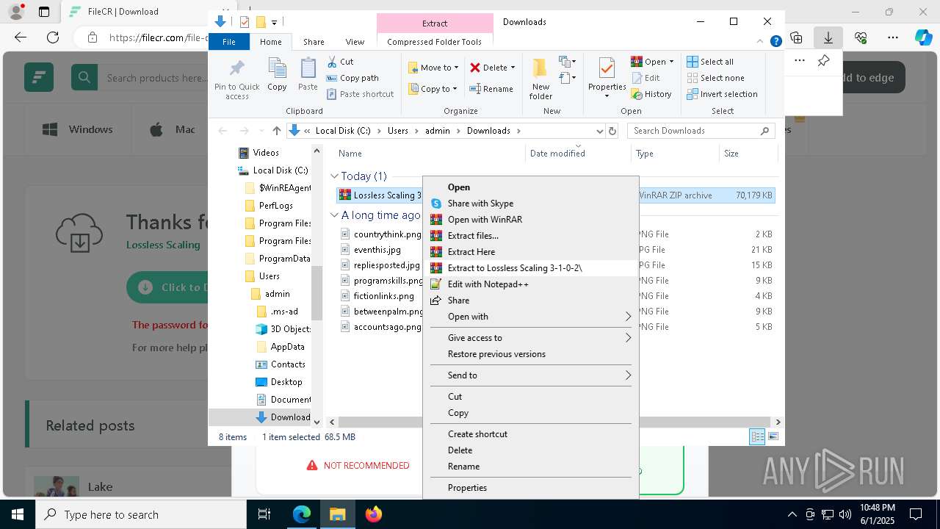Go up one folder level arrow
The width and height of the screenshot is (940, 529).
pyautogui.click(x=276, y=131)
